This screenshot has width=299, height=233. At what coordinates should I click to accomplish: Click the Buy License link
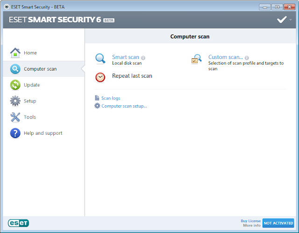[x=250, y=221]
